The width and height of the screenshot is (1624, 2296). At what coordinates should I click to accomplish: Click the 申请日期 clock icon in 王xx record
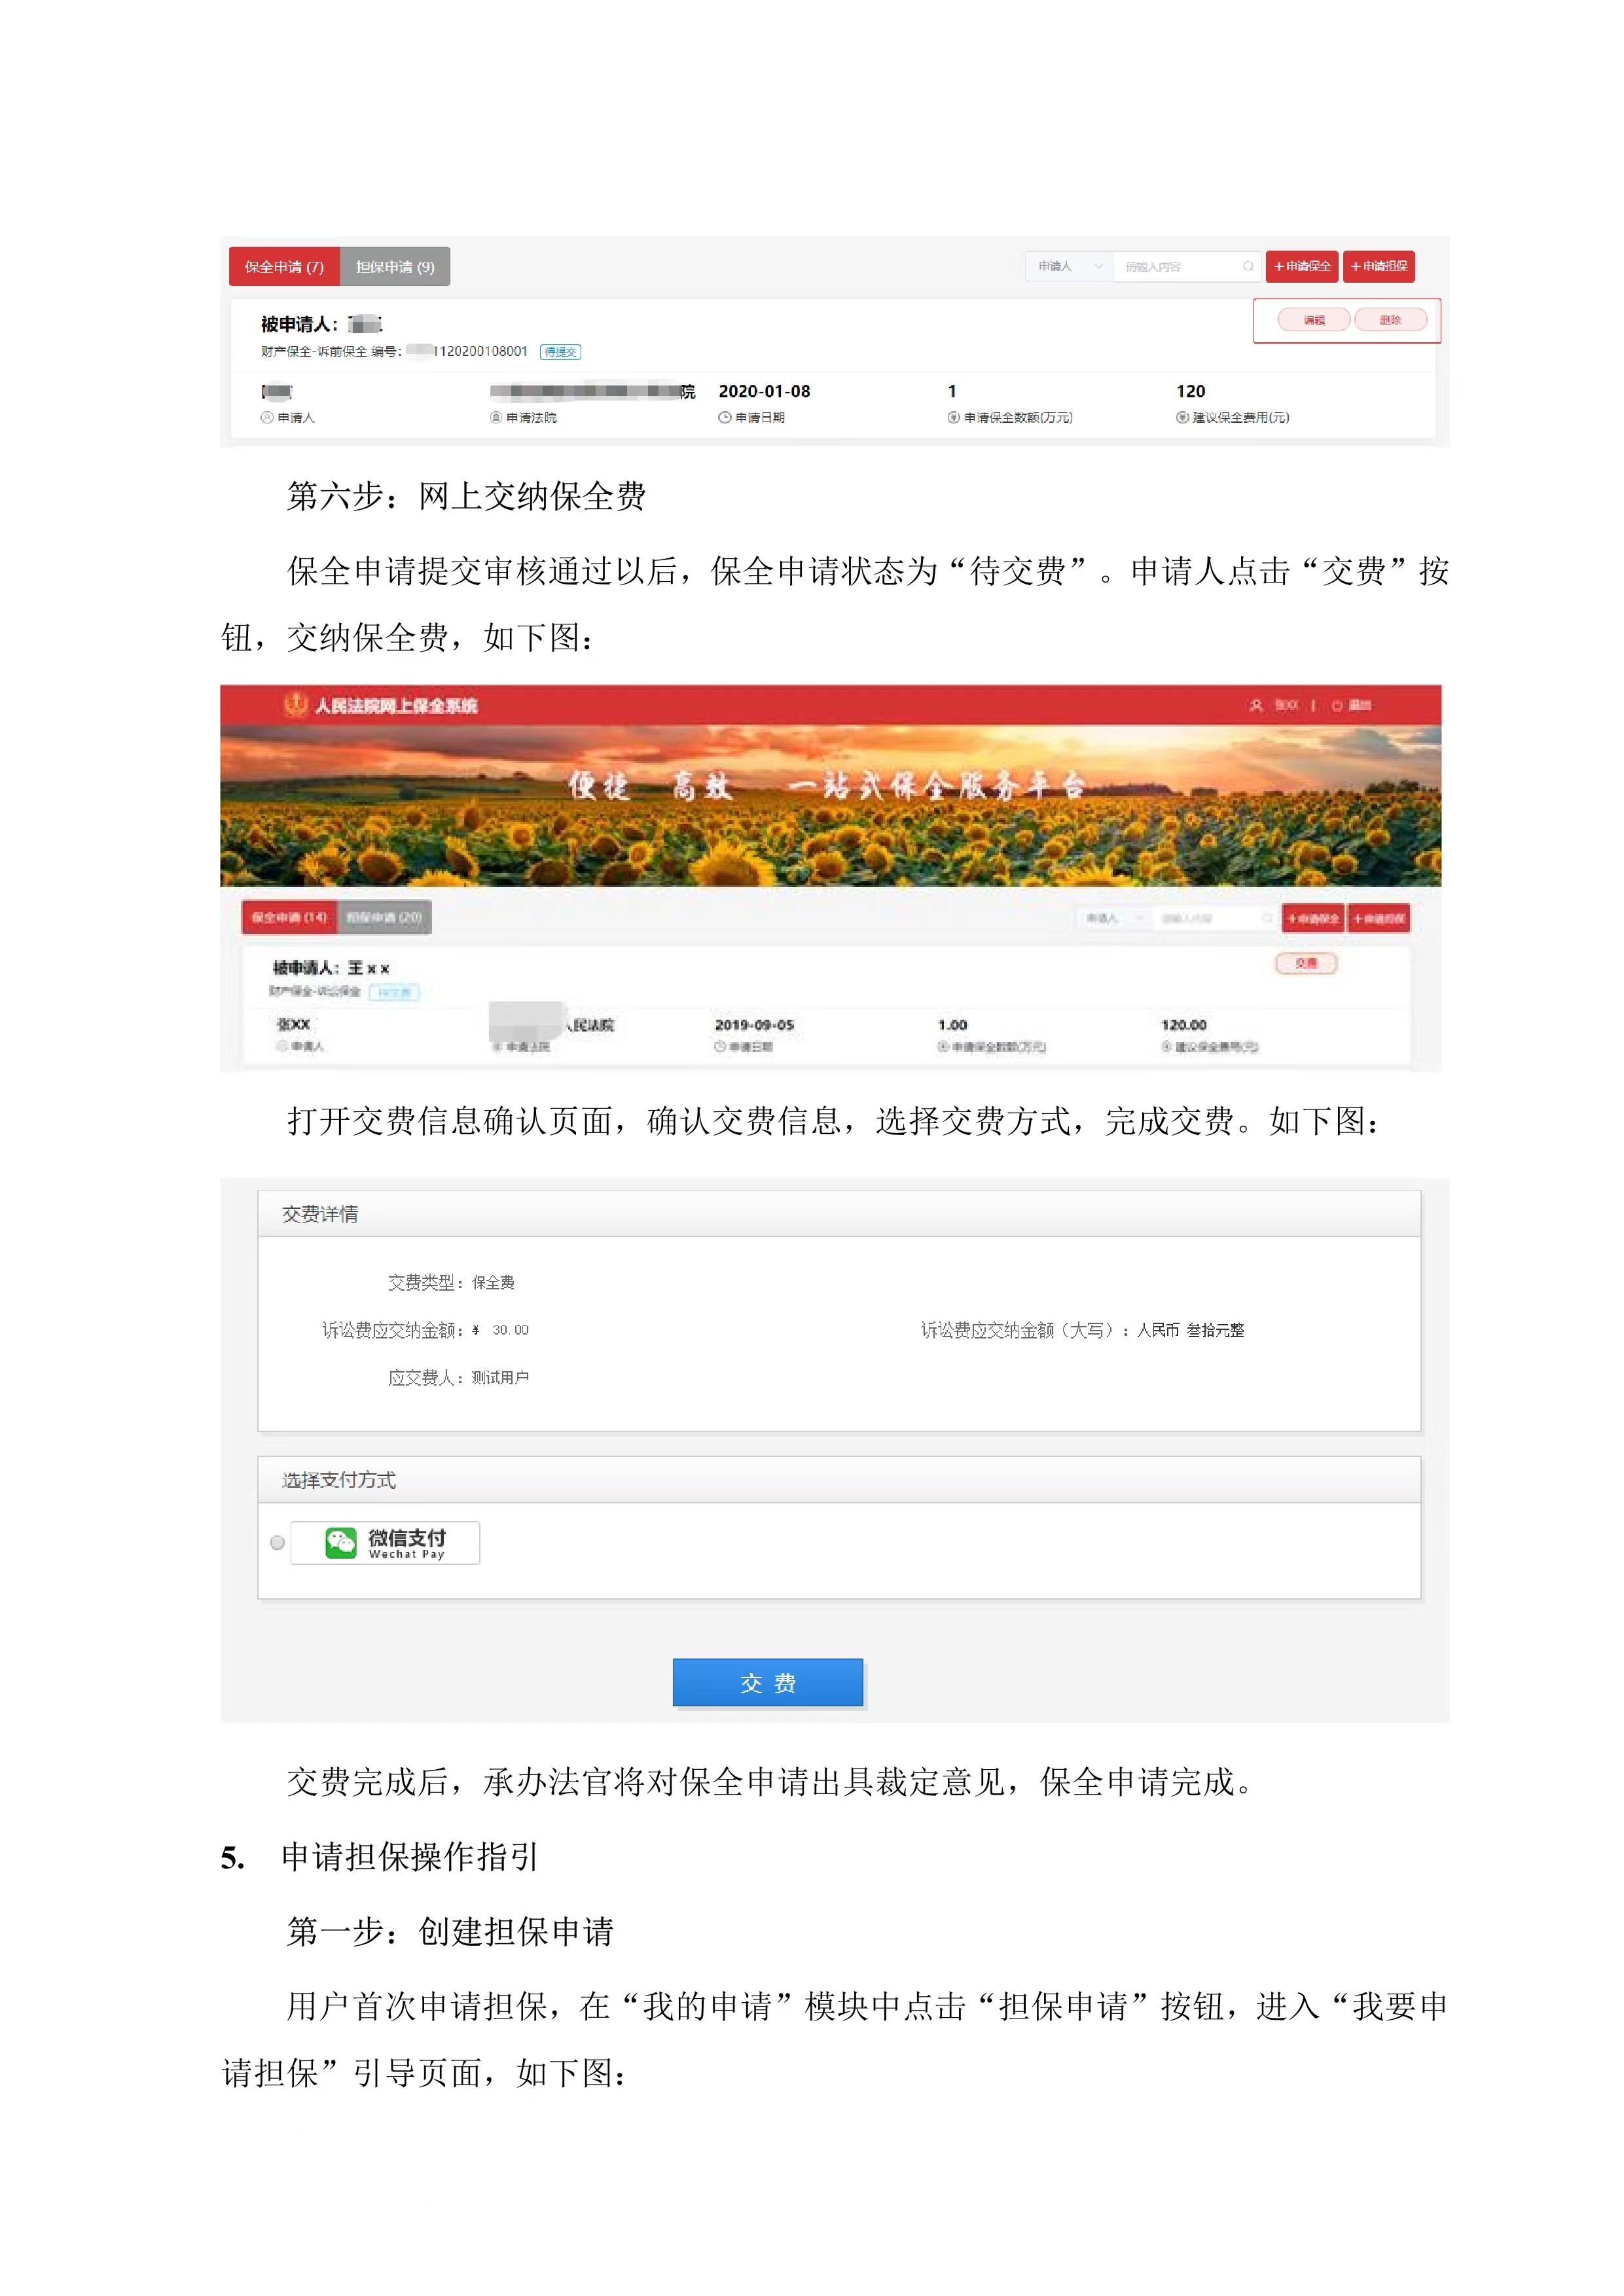point(720,1047)
